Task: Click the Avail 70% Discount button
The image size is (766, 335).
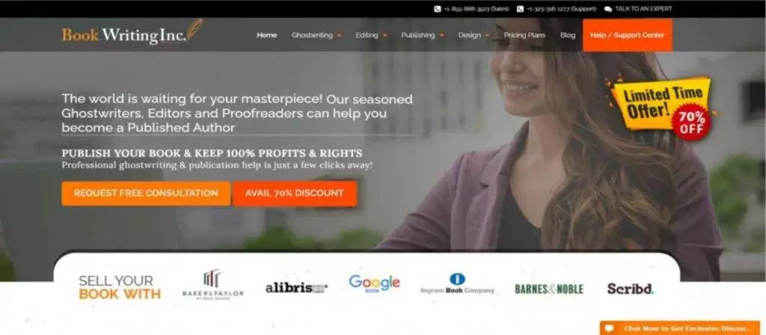Action: coord(295,194)
